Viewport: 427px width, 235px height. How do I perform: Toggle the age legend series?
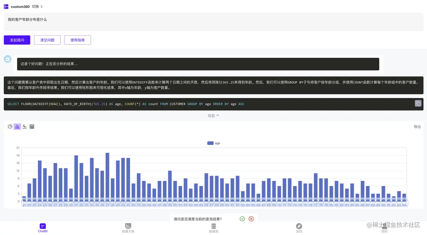click(214, 143)
